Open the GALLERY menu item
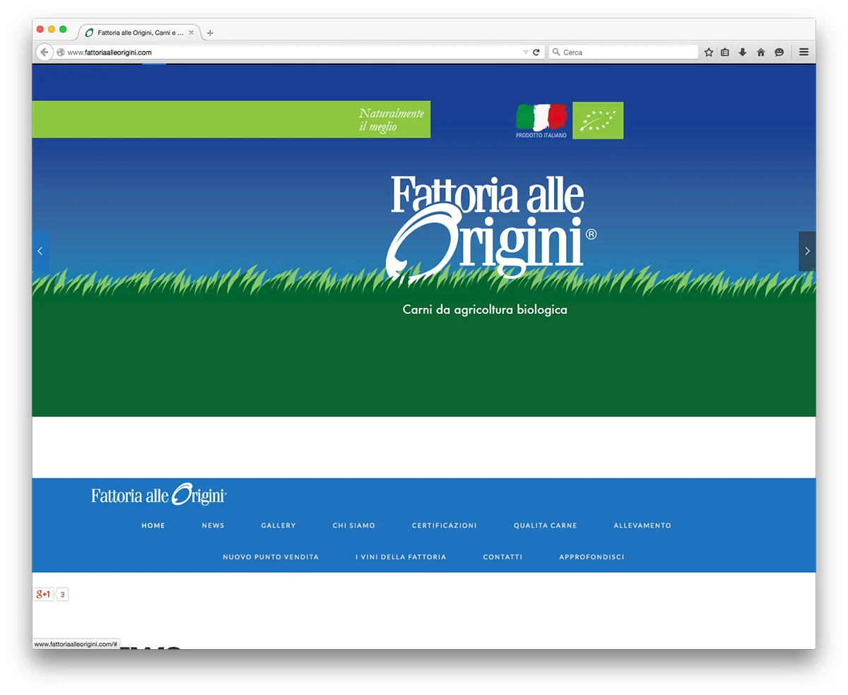The image size is (848, 695). 278,525
